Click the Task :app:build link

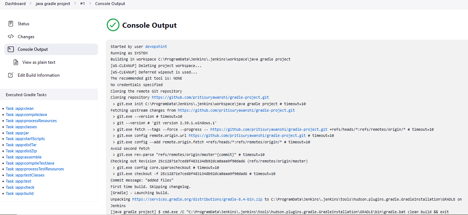tap(19, 193)
